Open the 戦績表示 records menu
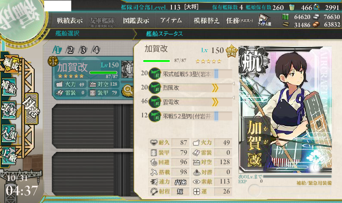The image size is (342, 203). click(70, 20)
